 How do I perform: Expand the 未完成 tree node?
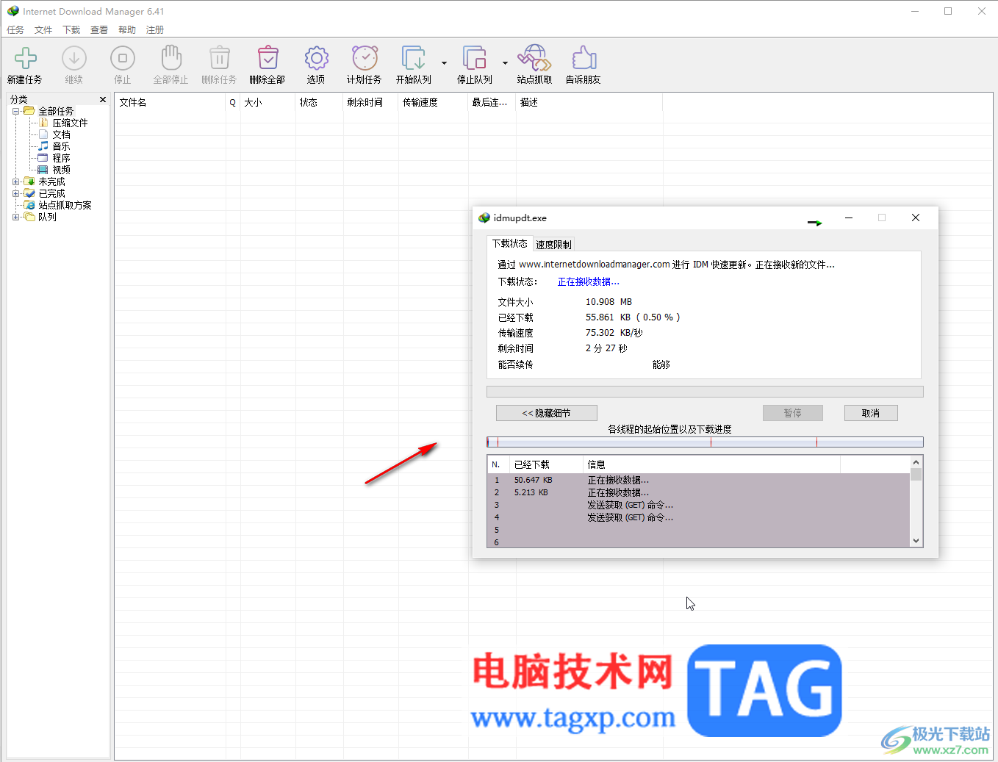coord(16,181)
